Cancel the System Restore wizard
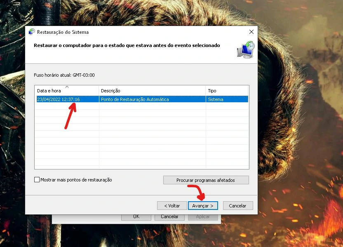343x247 pixels. (238, 206)
